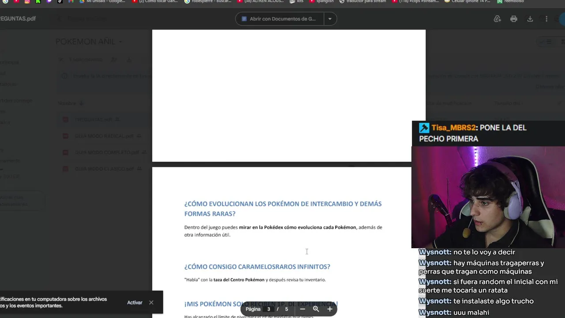
Task: Zoom out the PDF page
Action: (302, 309)
